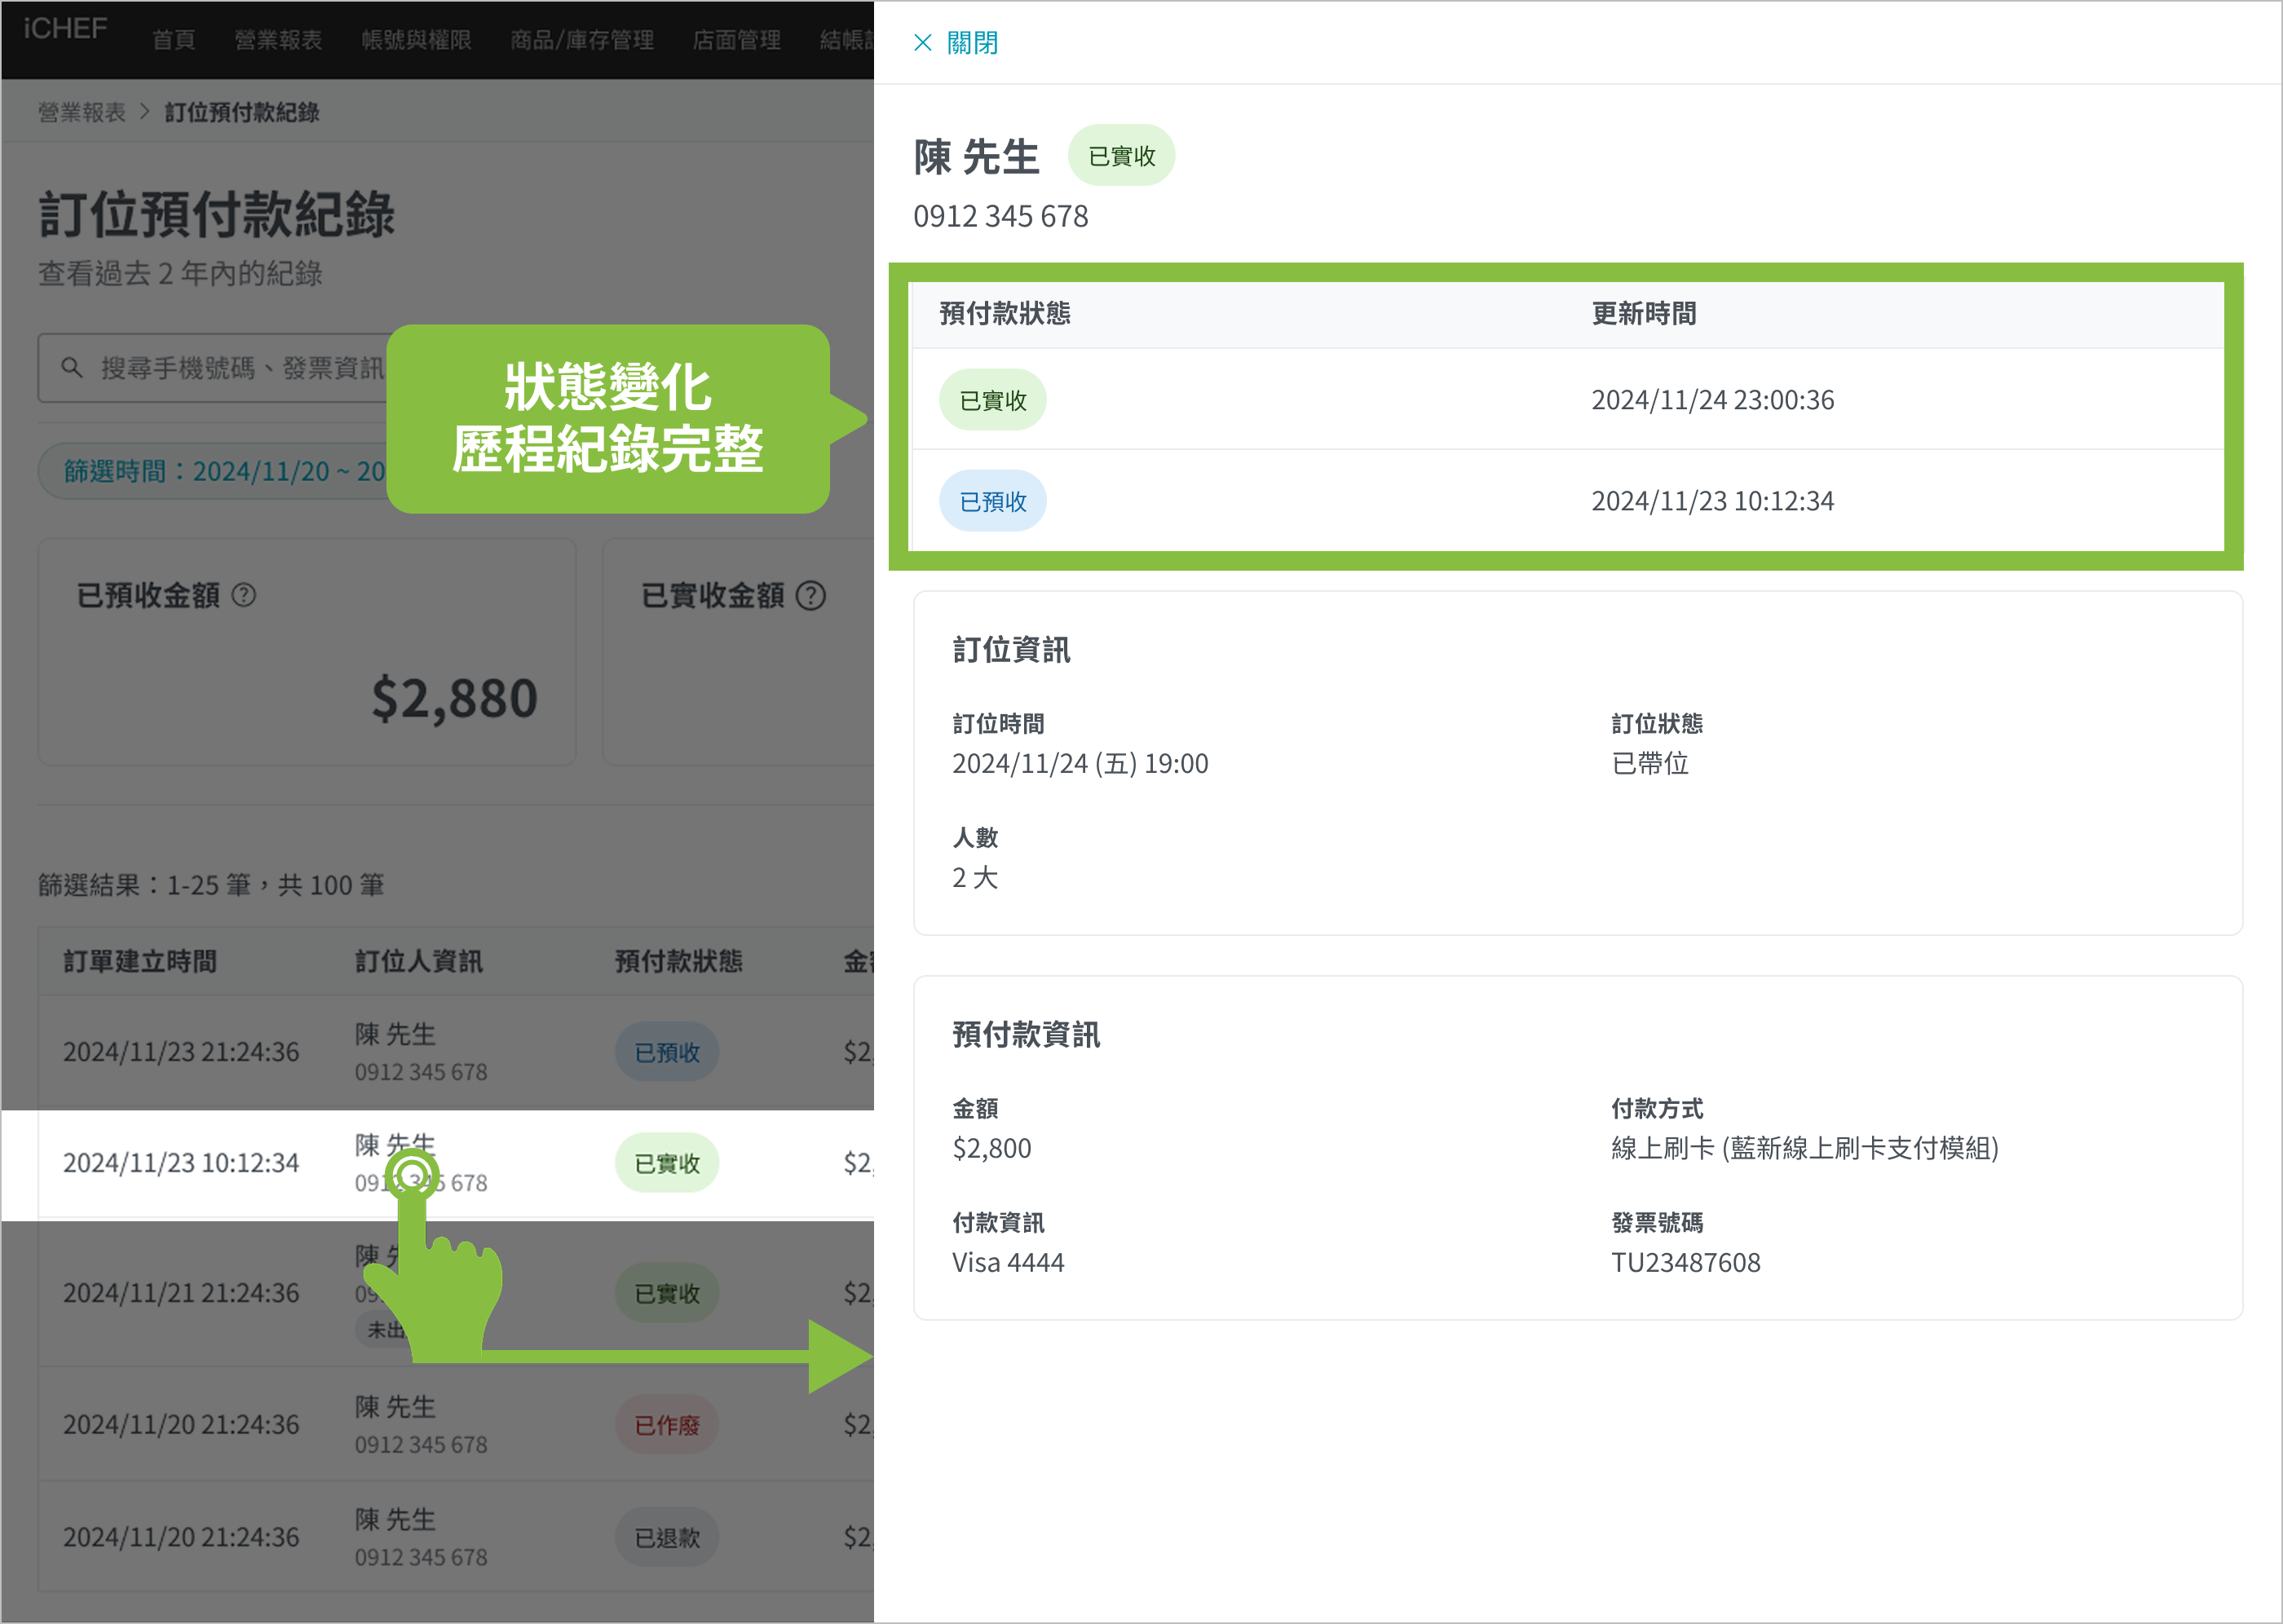Click the 已實收 badge next to 陳 先生 name
The image size is (2283, 1624).
1121,156
